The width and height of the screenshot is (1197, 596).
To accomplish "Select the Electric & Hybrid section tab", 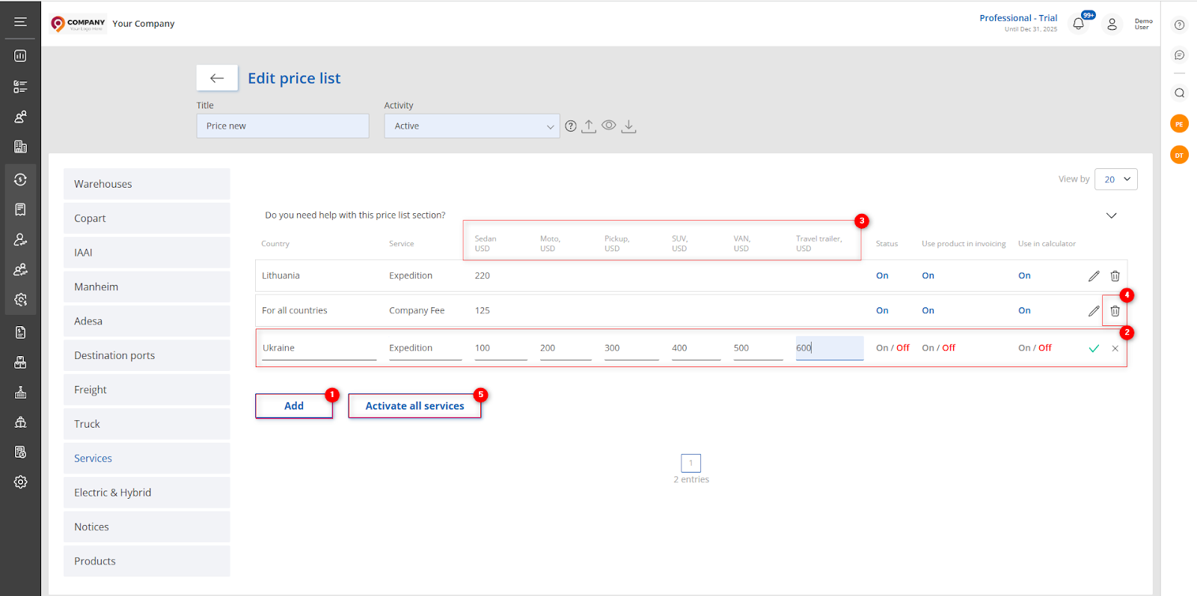I will pos(147,493).
